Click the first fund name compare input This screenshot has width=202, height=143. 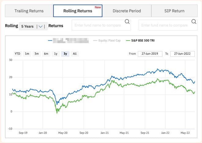click(98, 25)
